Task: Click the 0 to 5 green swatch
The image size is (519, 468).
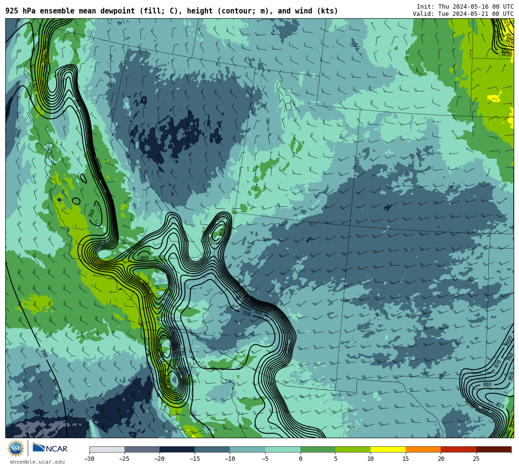Action: (x=318, y=449)
